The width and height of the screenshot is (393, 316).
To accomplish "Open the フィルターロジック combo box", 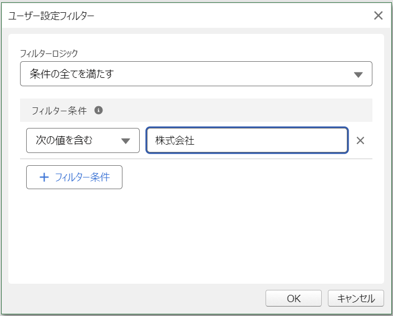I will (x=196, y=74).
